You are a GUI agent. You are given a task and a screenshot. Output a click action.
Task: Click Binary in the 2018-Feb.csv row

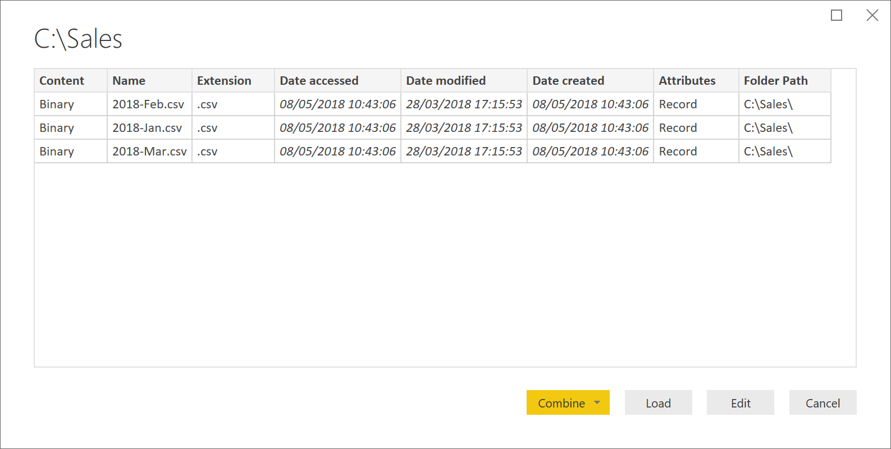click(x=57, y=104)
